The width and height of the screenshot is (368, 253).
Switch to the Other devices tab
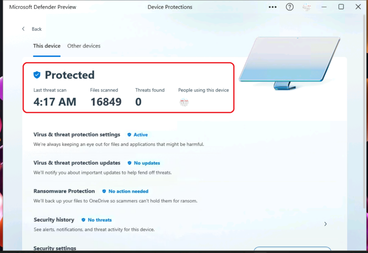coord(84,46)
